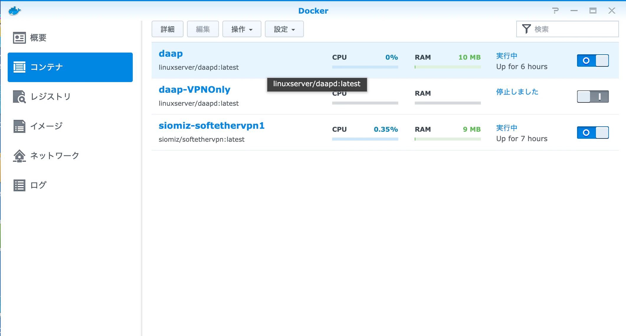Click the daap RAM usage bar
The width and height of the screenshot is (626, 336).
tap(448, 67)
